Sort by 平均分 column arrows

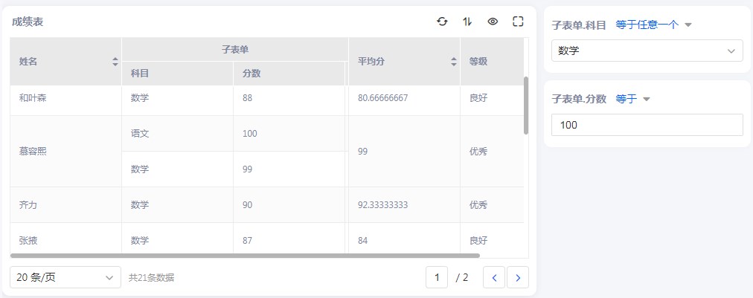(454, 62)
